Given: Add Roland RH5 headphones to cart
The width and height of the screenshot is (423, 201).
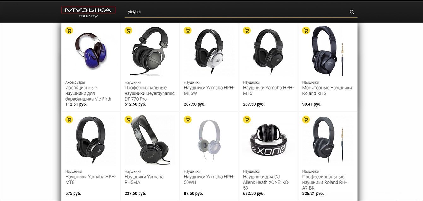Looking at the screenshot, I should [306, 31].
